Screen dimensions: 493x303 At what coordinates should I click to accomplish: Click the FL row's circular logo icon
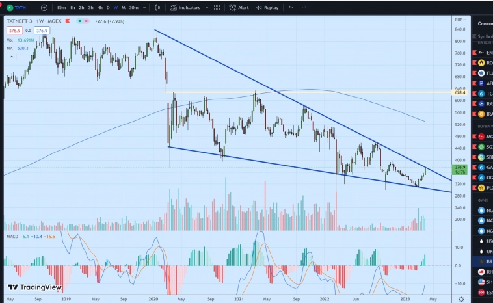481,73
